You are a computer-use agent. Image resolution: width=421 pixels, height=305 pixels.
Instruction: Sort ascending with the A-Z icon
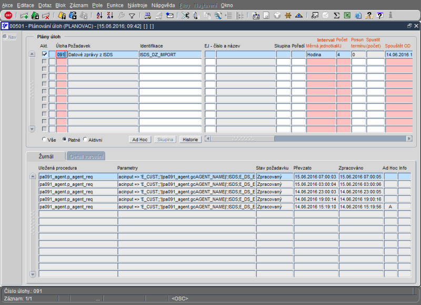[x=99, y=16]
